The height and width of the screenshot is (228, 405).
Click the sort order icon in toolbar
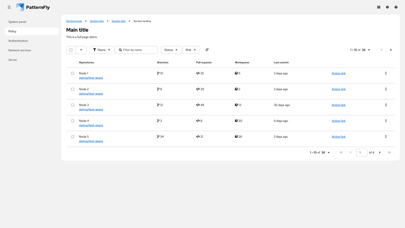pos(207,50)
